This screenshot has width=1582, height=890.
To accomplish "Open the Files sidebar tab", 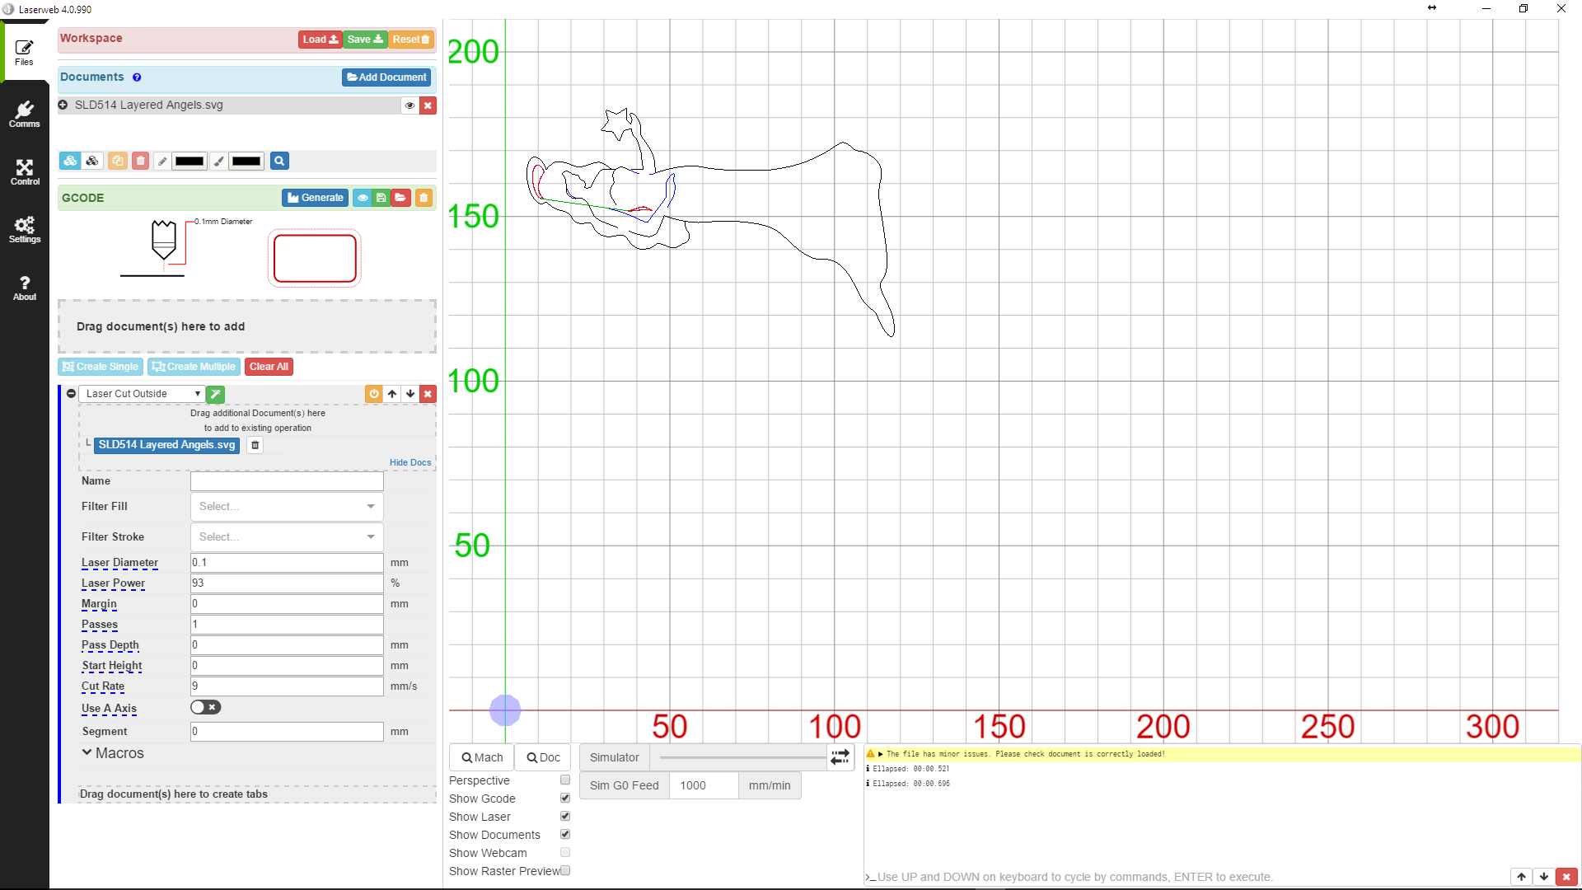I will pos(25,53).
